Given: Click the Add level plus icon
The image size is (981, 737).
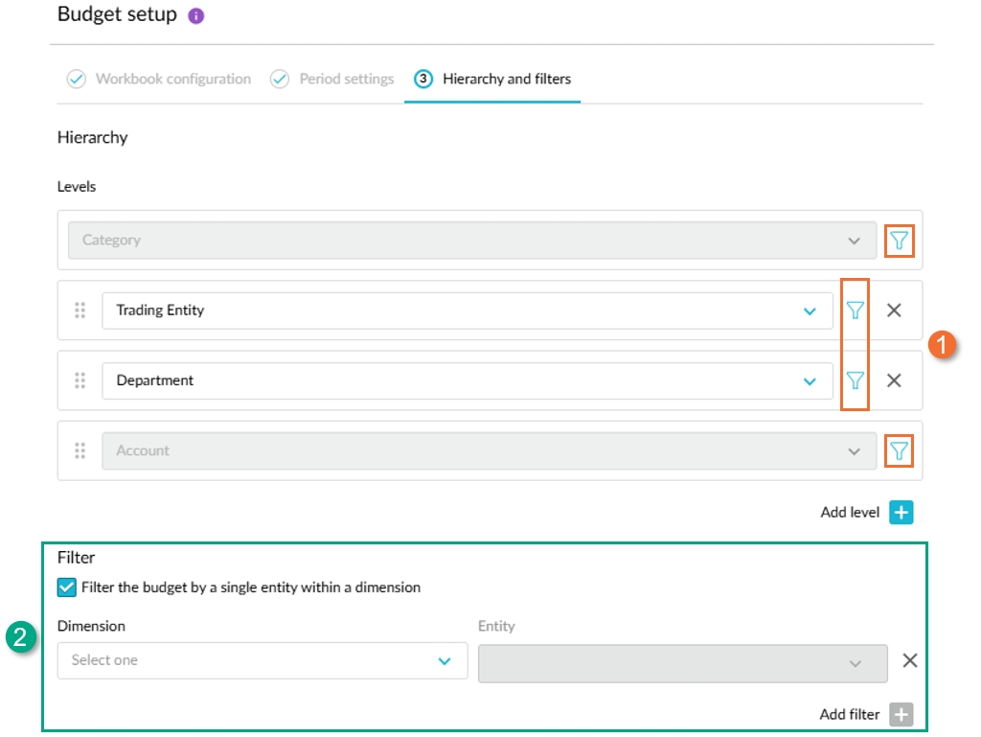Looking at the screenshot, I should pyautogui.click(x=901, y=513).
